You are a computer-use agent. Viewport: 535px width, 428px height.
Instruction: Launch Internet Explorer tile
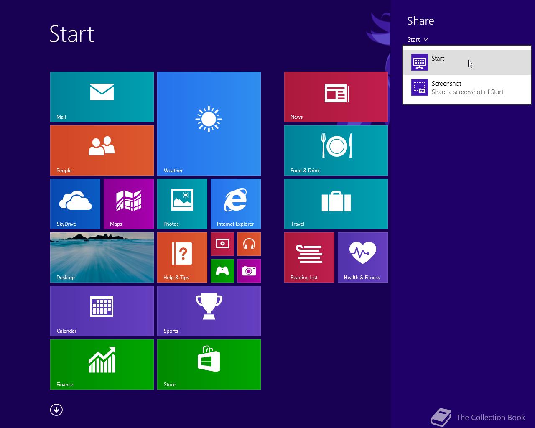tap(236, 204)
